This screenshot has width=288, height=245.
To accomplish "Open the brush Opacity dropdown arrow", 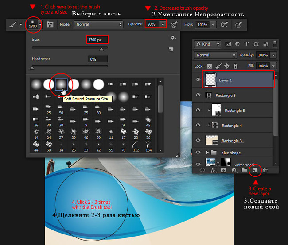I will tap(163, 24).
